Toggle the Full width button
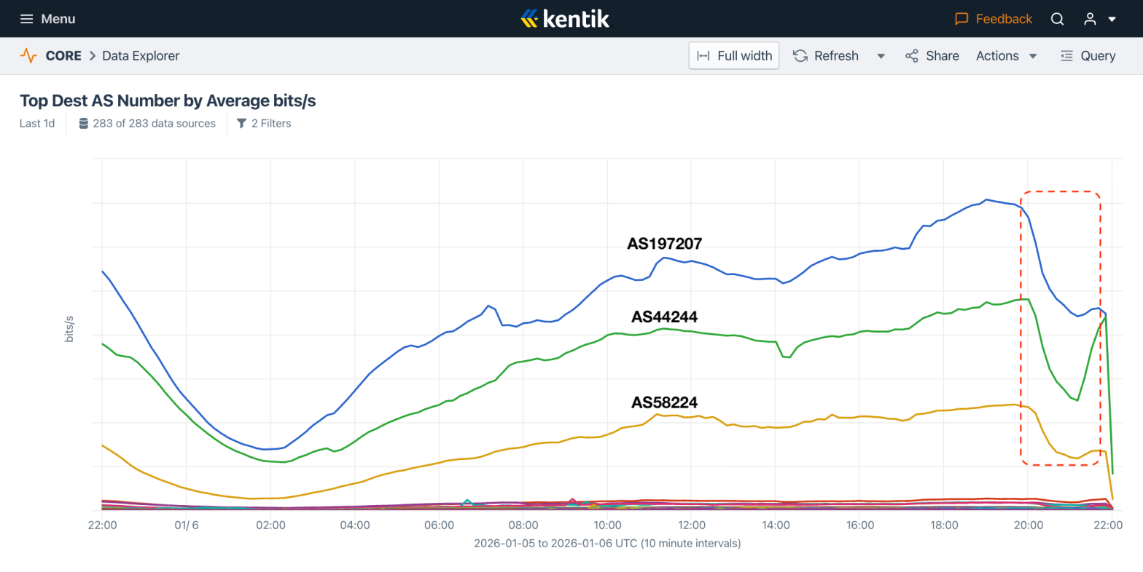1143x572 pixels. [734, 56]
